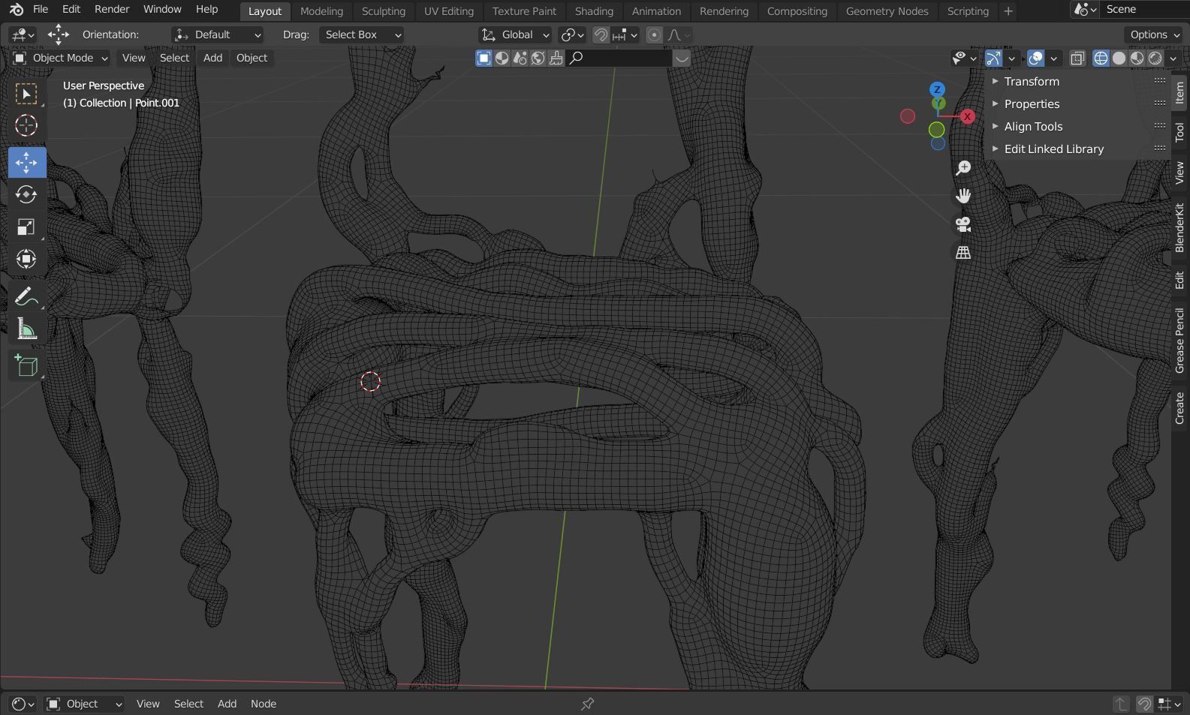Choose the Scale tool
Image resolution: width=1190 pixels, height=715 pixels.
click(26, 227)
